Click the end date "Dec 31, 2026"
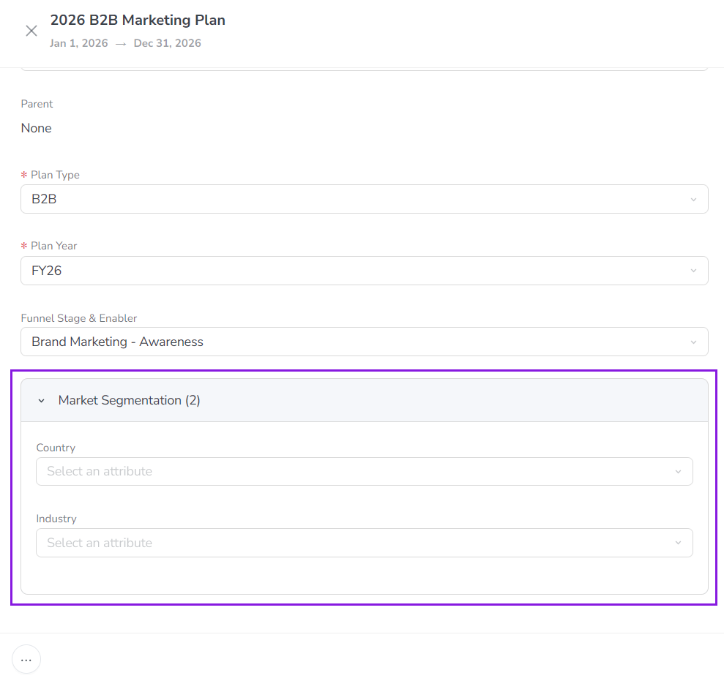The image size is (724, 681). click(167, 43)
